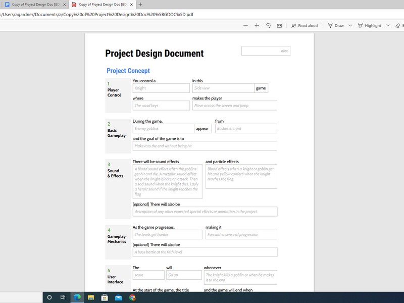Activate the Read aloud tool
The image size is (404, 303).
click(x=305, y=25)
